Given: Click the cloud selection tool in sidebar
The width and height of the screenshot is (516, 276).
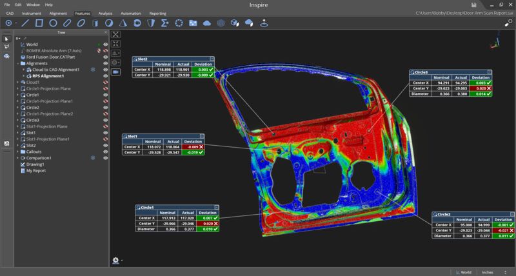Looking at the screenshot, I should tap(6, 56).
